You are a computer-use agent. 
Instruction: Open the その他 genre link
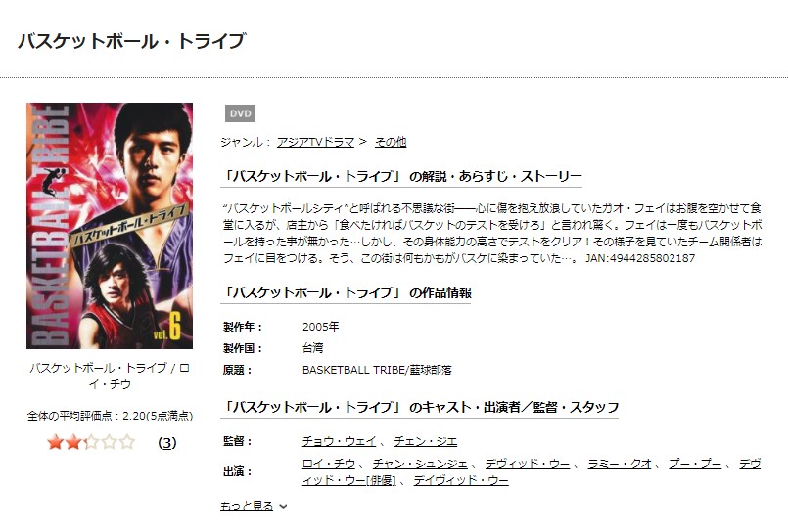point(391,142)
